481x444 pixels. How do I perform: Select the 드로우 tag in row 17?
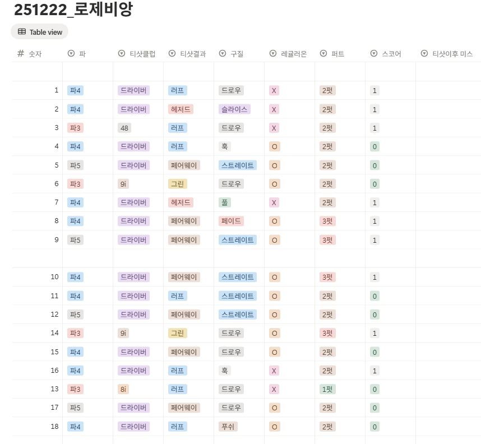[x=232, y=408]
